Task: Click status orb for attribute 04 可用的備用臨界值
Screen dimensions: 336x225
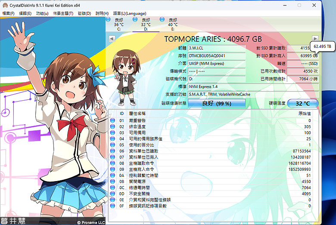Action: pyautogui.click(x=112, y=139)
